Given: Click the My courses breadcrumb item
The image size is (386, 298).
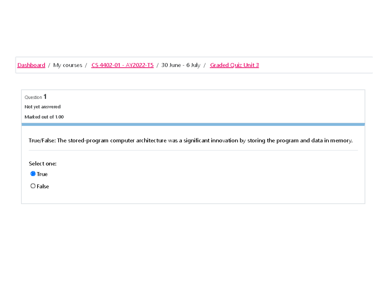Looking at the screenshot, I should point(67,65).
